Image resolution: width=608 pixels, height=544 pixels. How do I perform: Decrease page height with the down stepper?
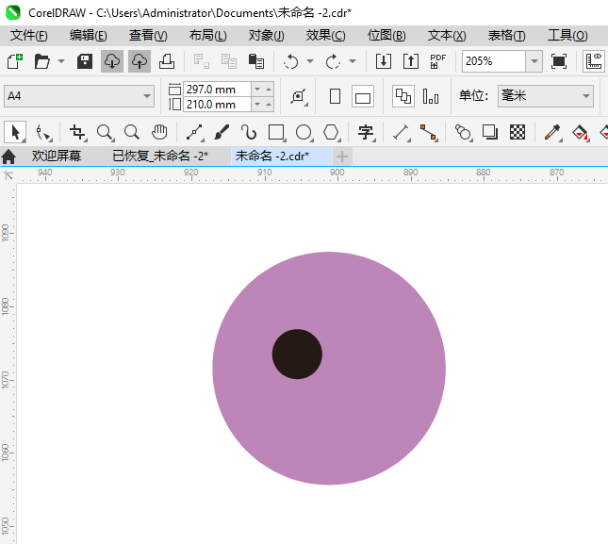257,105
